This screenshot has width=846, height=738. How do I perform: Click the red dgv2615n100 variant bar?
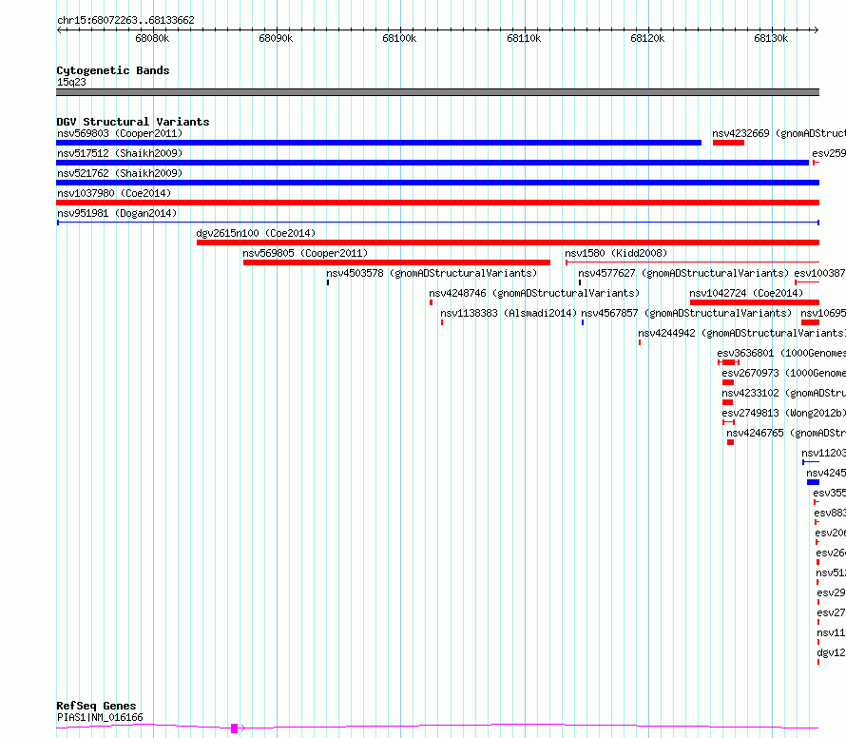click(x=508, y=243)
